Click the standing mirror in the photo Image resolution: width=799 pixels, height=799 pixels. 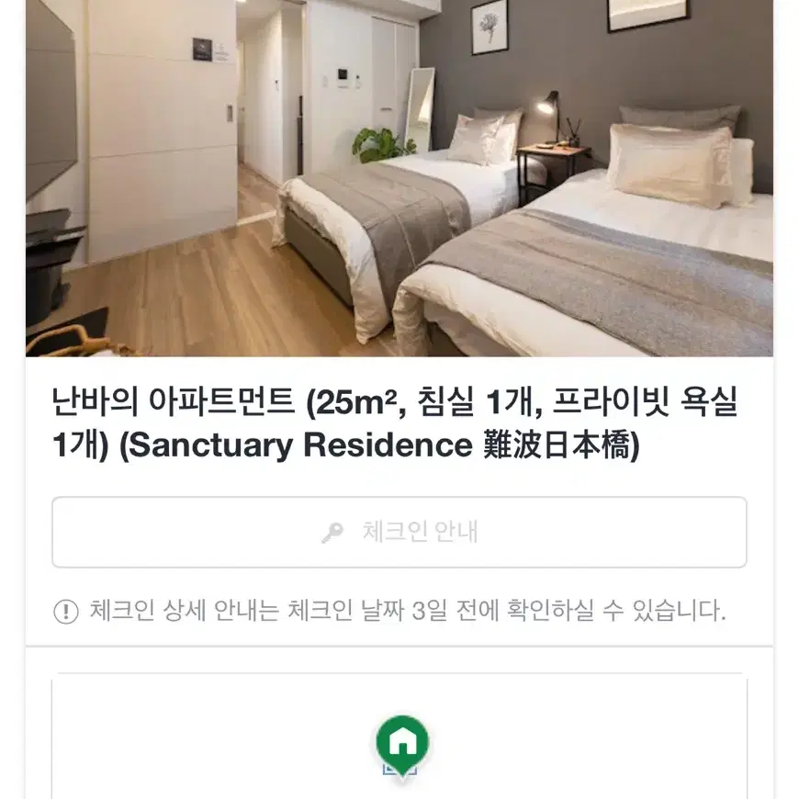421,109
